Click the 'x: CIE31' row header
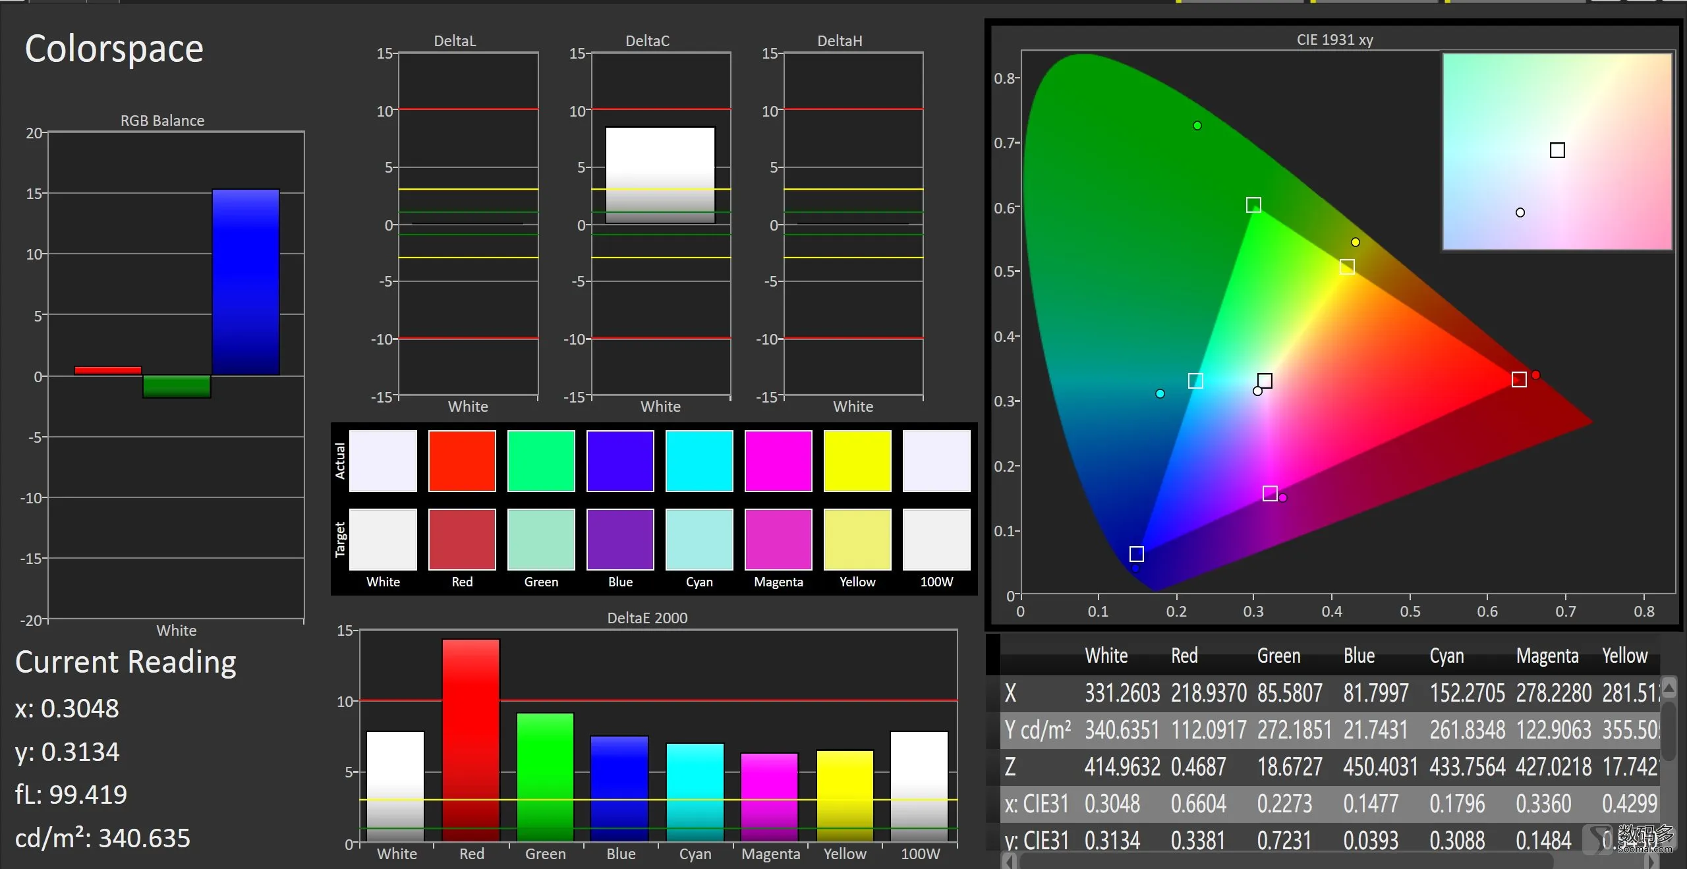 point(1037,804)
